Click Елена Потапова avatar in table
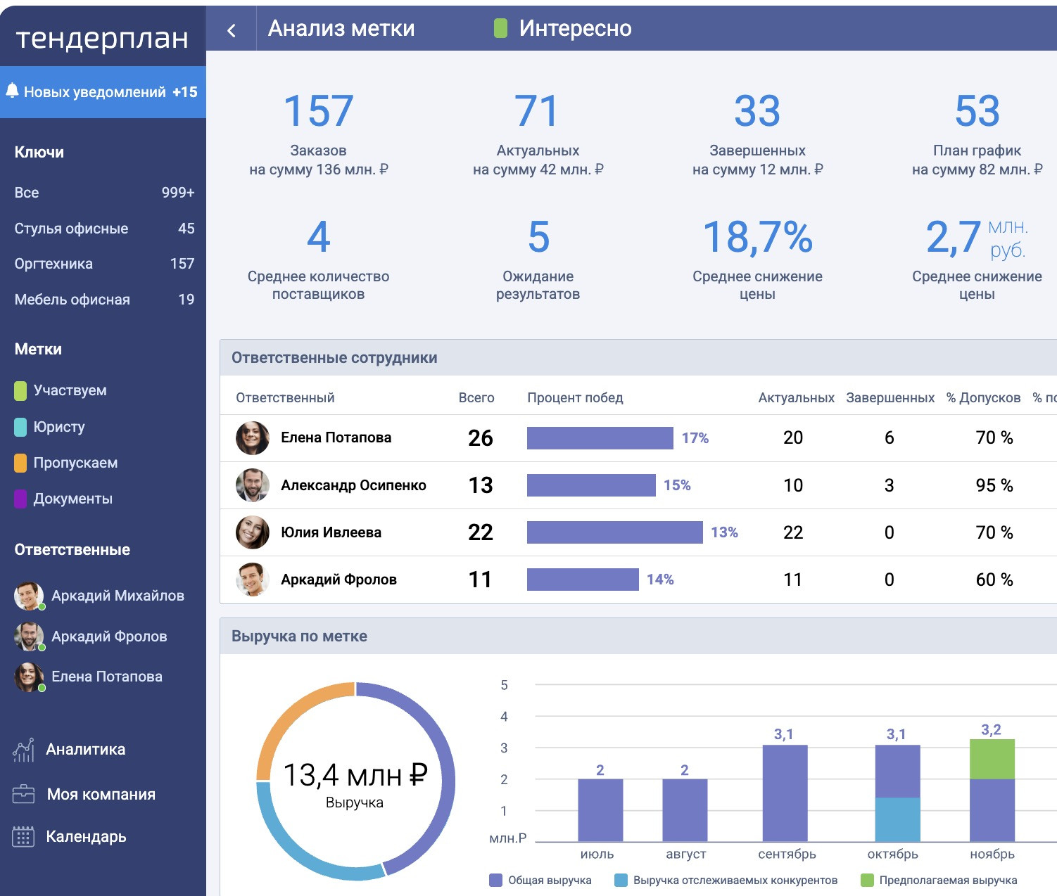This screenshot has height=896, width=1057. (252, 437)
